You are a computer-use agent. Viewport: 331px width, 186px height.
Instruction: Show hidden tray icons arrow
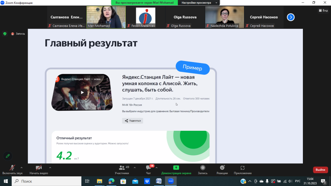pos(250,181)
